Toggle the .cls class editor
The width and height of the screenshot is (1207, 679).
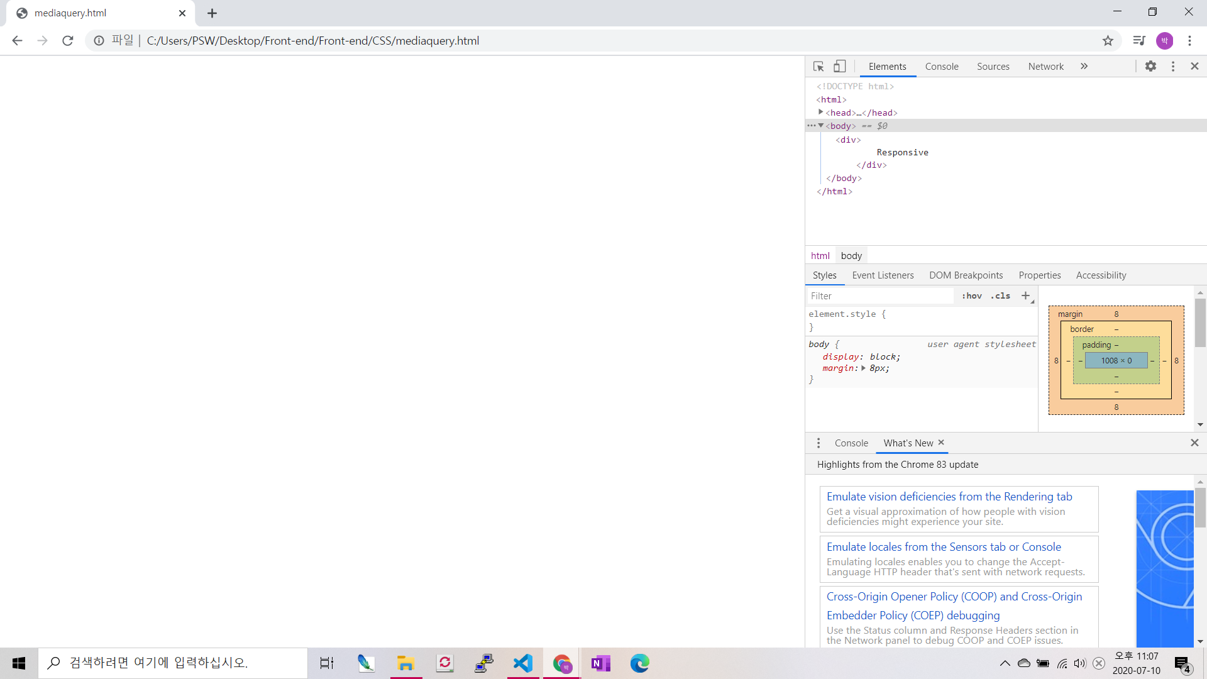click(1001, 295)
